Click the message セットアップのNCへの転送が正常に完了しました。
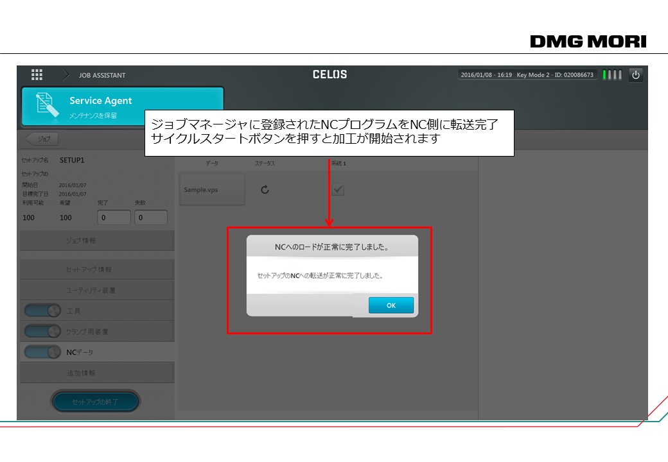 (x=320, y=276)
